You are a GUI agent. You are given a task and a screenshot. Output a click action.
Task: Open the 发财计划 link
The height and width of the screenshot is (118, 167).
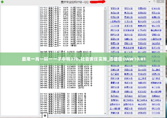click(x=142, y=13)
